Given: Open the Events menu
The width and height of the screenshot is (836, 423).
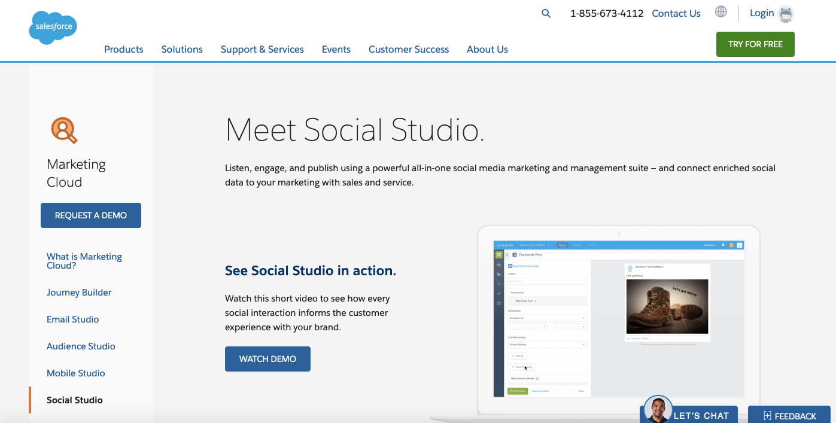Looking at the screenshot, I should pos(336,50).
